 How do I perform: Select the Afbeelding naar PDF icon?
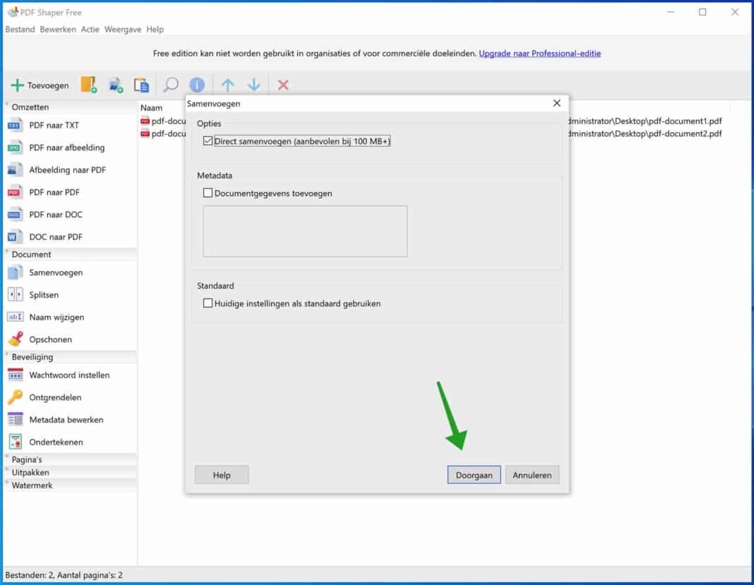(x=15, y=169)
